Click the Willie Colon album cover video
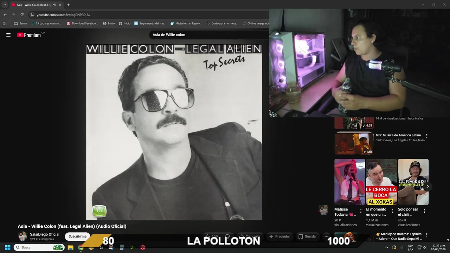The height and width of the screenshot is (253, 450). coord(174,132)
